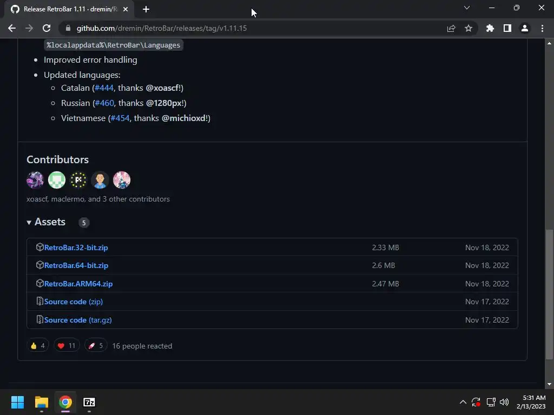The width and height of the screenshot is (554, 415).
Task: Click the address bar URL
Action: (x=161, y=28)
